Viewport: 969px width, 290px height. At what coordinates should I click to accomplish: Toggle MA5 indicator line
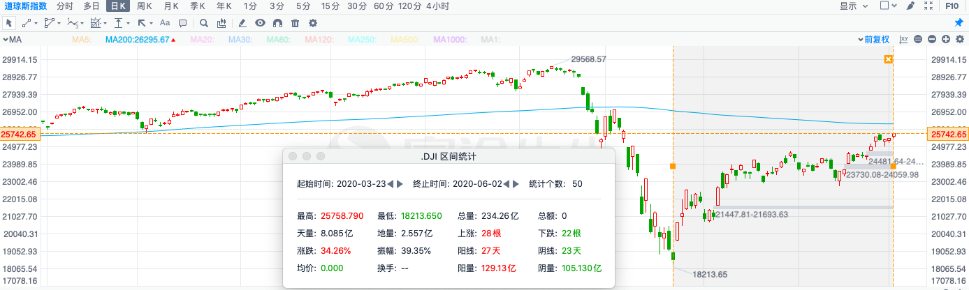click(x=82, y=40)
